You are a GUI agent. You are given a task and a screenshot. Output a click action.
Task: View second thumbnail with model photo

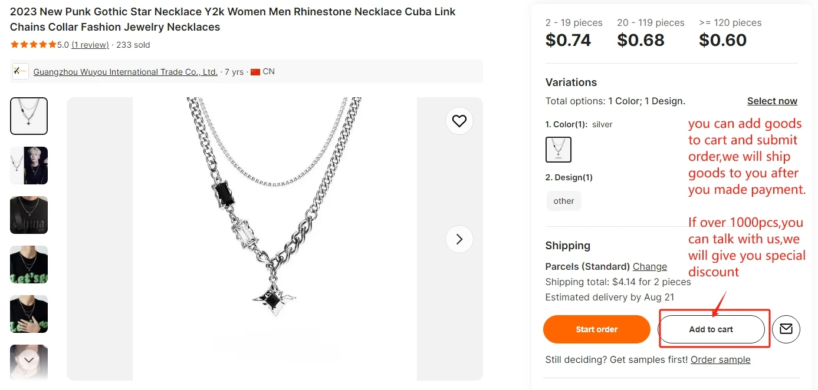29,166
